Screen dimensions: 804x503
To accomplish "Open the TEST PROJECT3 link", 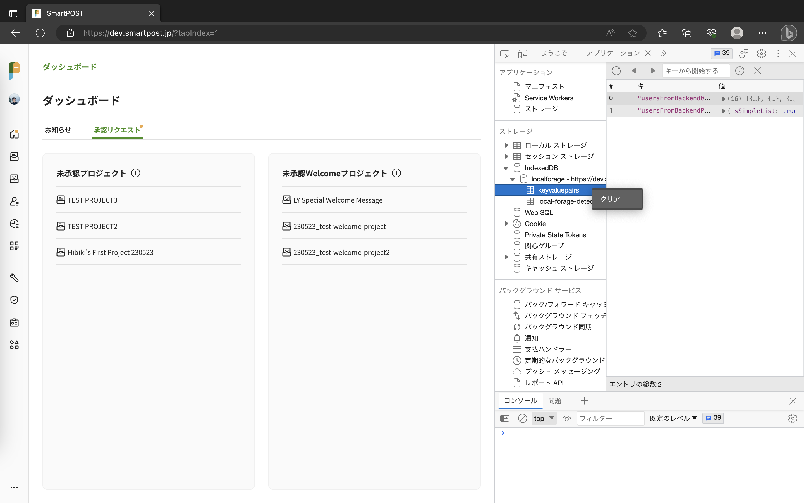I will tap(92, 200).
